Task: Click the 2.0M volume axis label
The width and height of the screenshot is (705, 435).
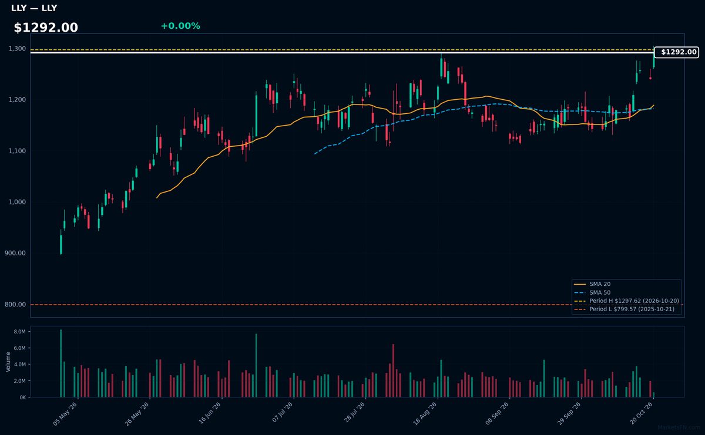Action: 21,381
